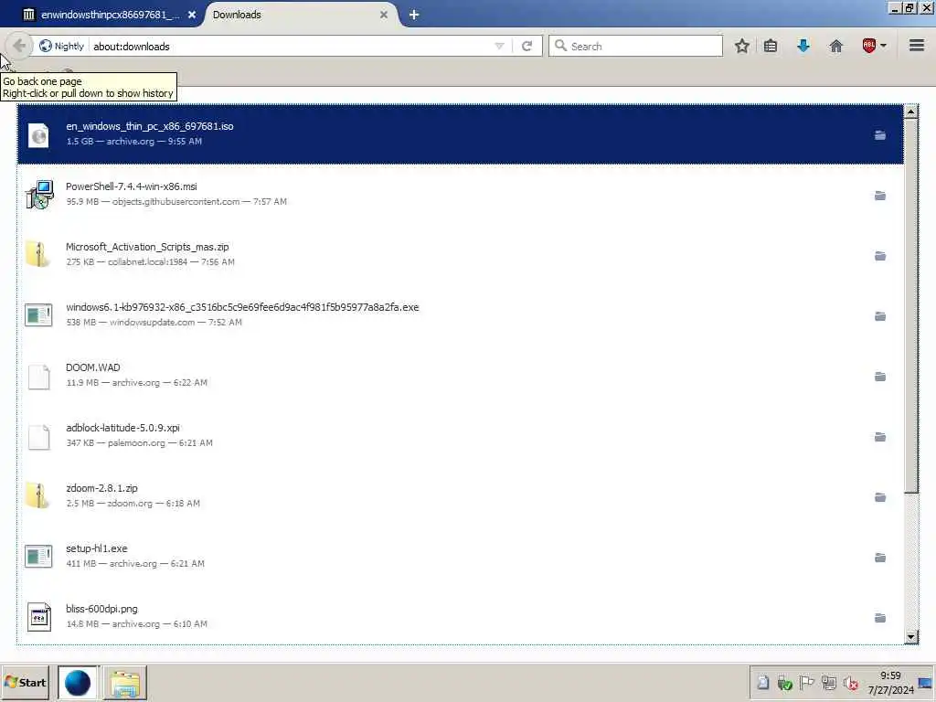Click the Show desktop icon beside the clock

click(925, 683)
